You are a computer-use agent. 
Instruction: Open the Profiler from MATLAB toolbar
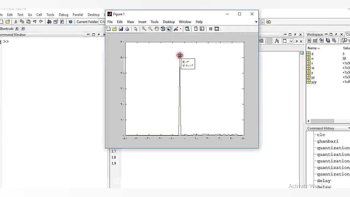coord(62,22)
